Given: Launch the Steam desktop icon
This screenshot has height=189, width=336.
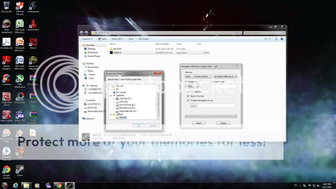Looking at the screenshot, I should [x=20, y=169].
